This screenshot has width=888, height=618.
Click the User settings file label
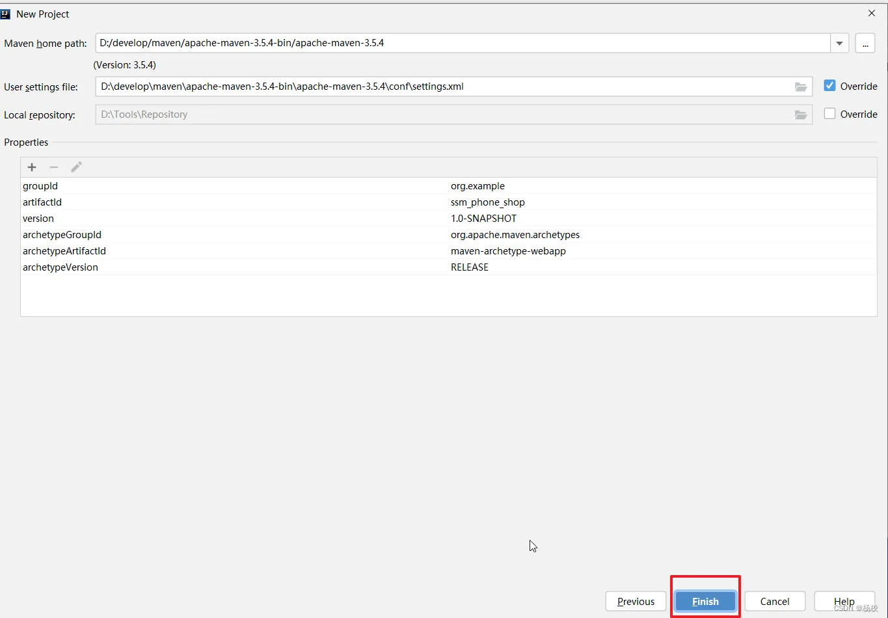pos(41,87)
